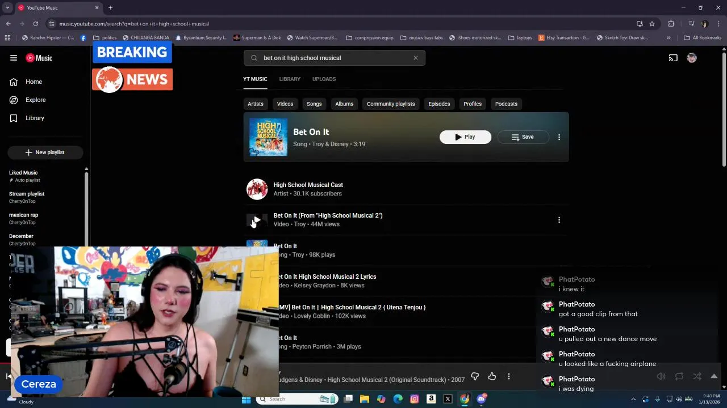The width and height of the screenshot is (727, 408).
Task: Reload the page in Chrome
Action: 35,24
